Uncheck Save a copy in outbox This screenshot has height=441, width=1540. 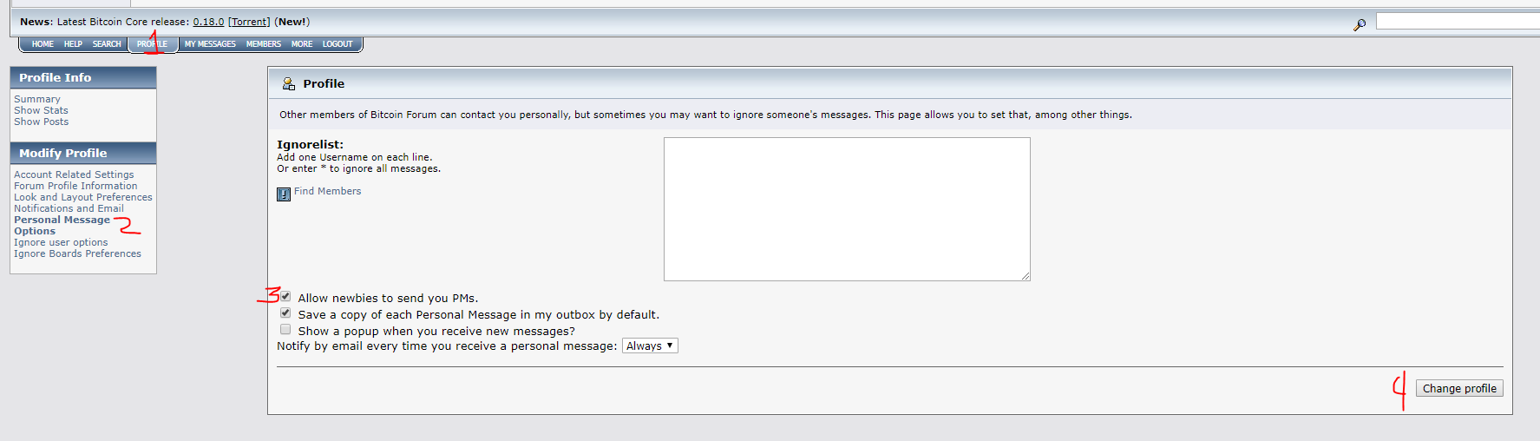[x=285, y=313]
